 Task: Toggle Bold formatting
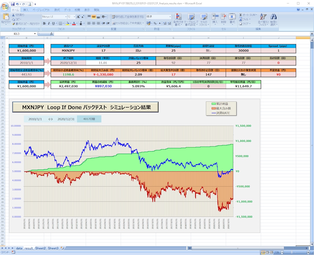tap(44, 23)
